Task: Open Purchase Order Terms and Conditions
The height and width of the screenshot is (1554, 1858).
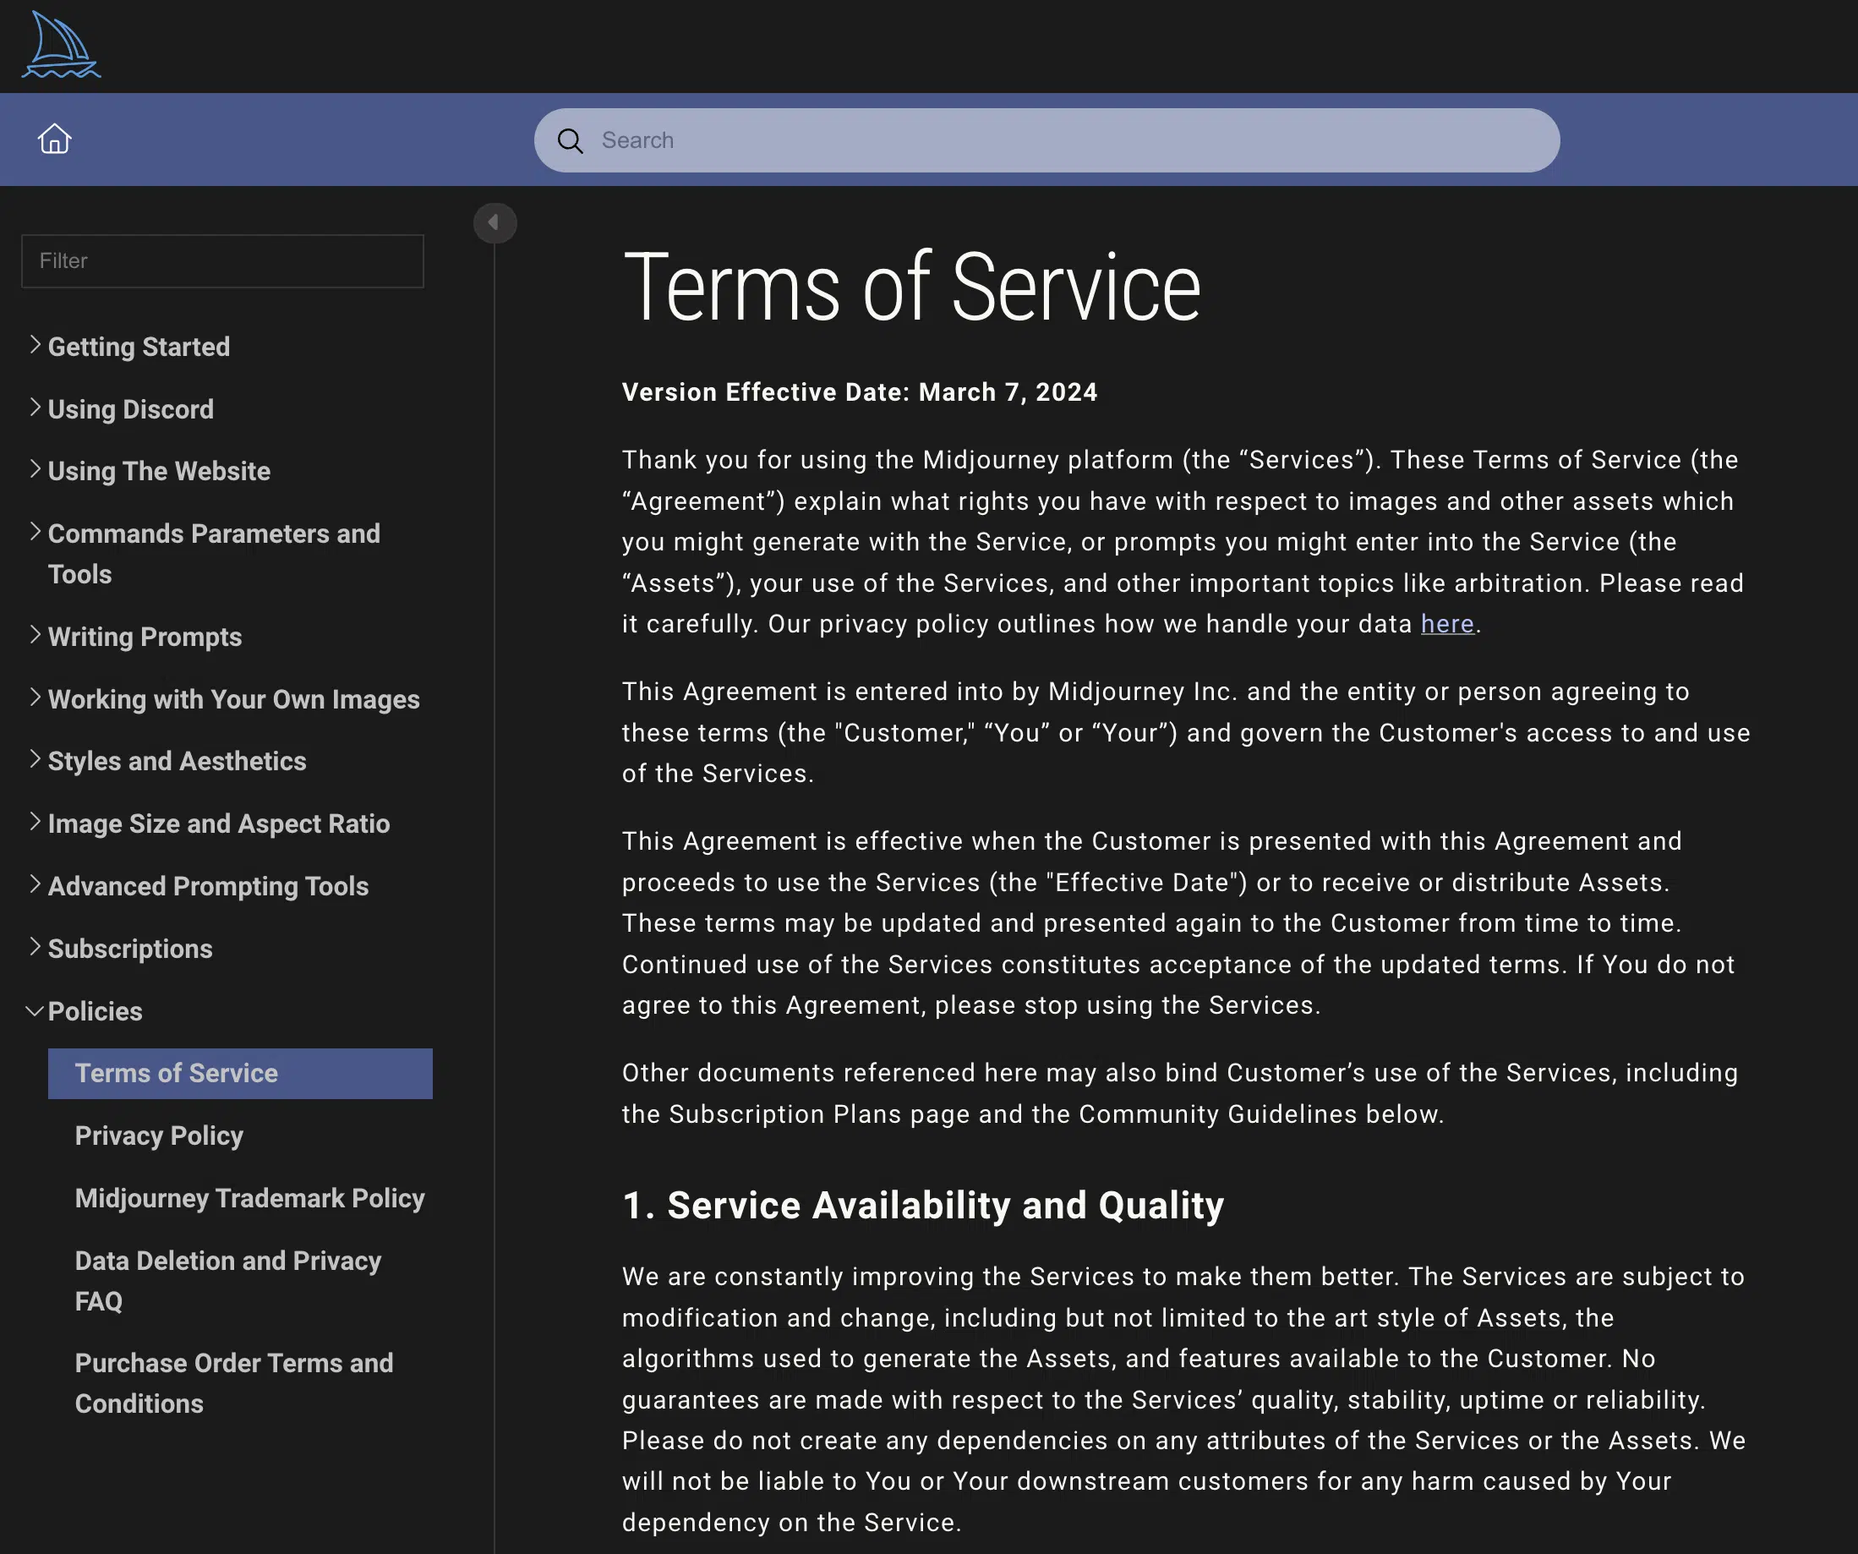Action: (234, 1383)
